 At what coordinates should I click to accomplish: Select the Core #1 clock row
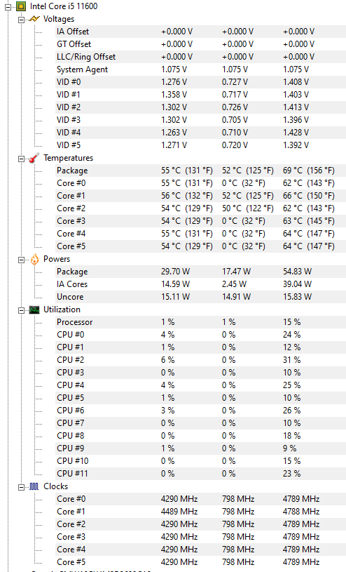point(200,511)
